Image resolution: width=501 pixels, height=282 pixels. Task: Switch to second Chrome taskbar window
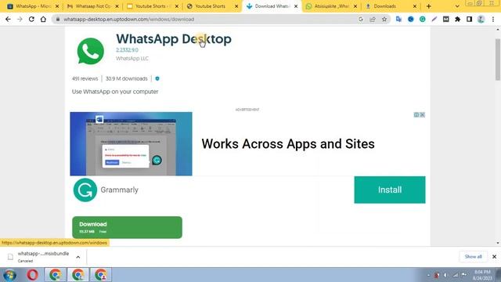click(x=78, y=275)
